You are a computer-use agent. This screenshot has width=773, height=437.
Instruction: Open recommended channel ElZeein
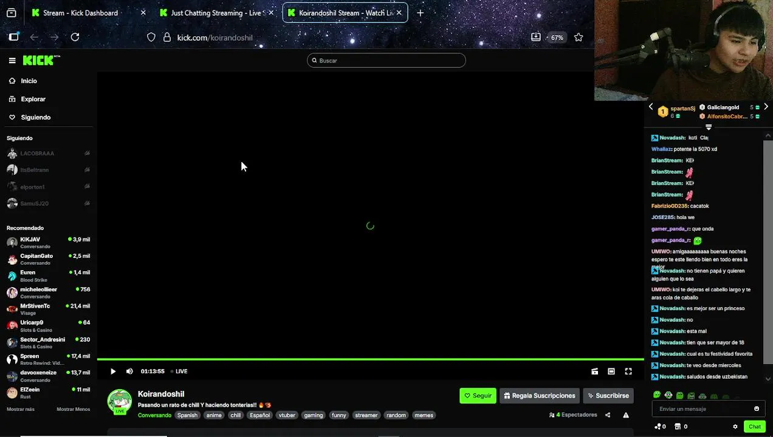click(x=49, y=393)
